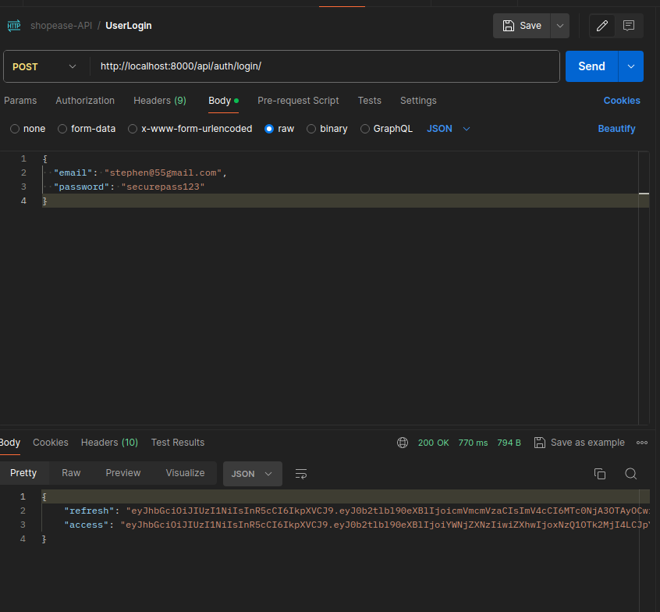This screenshot has height=612, width=660.
Task: Switch response view to Preview
Action: click(x=123, y=473)
